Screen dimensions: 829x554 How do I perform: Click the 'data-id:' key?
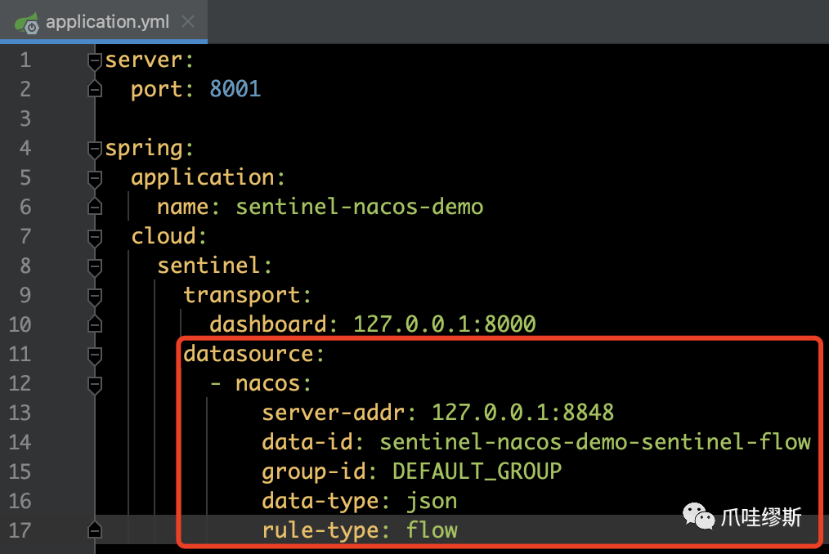coord(313,442)
